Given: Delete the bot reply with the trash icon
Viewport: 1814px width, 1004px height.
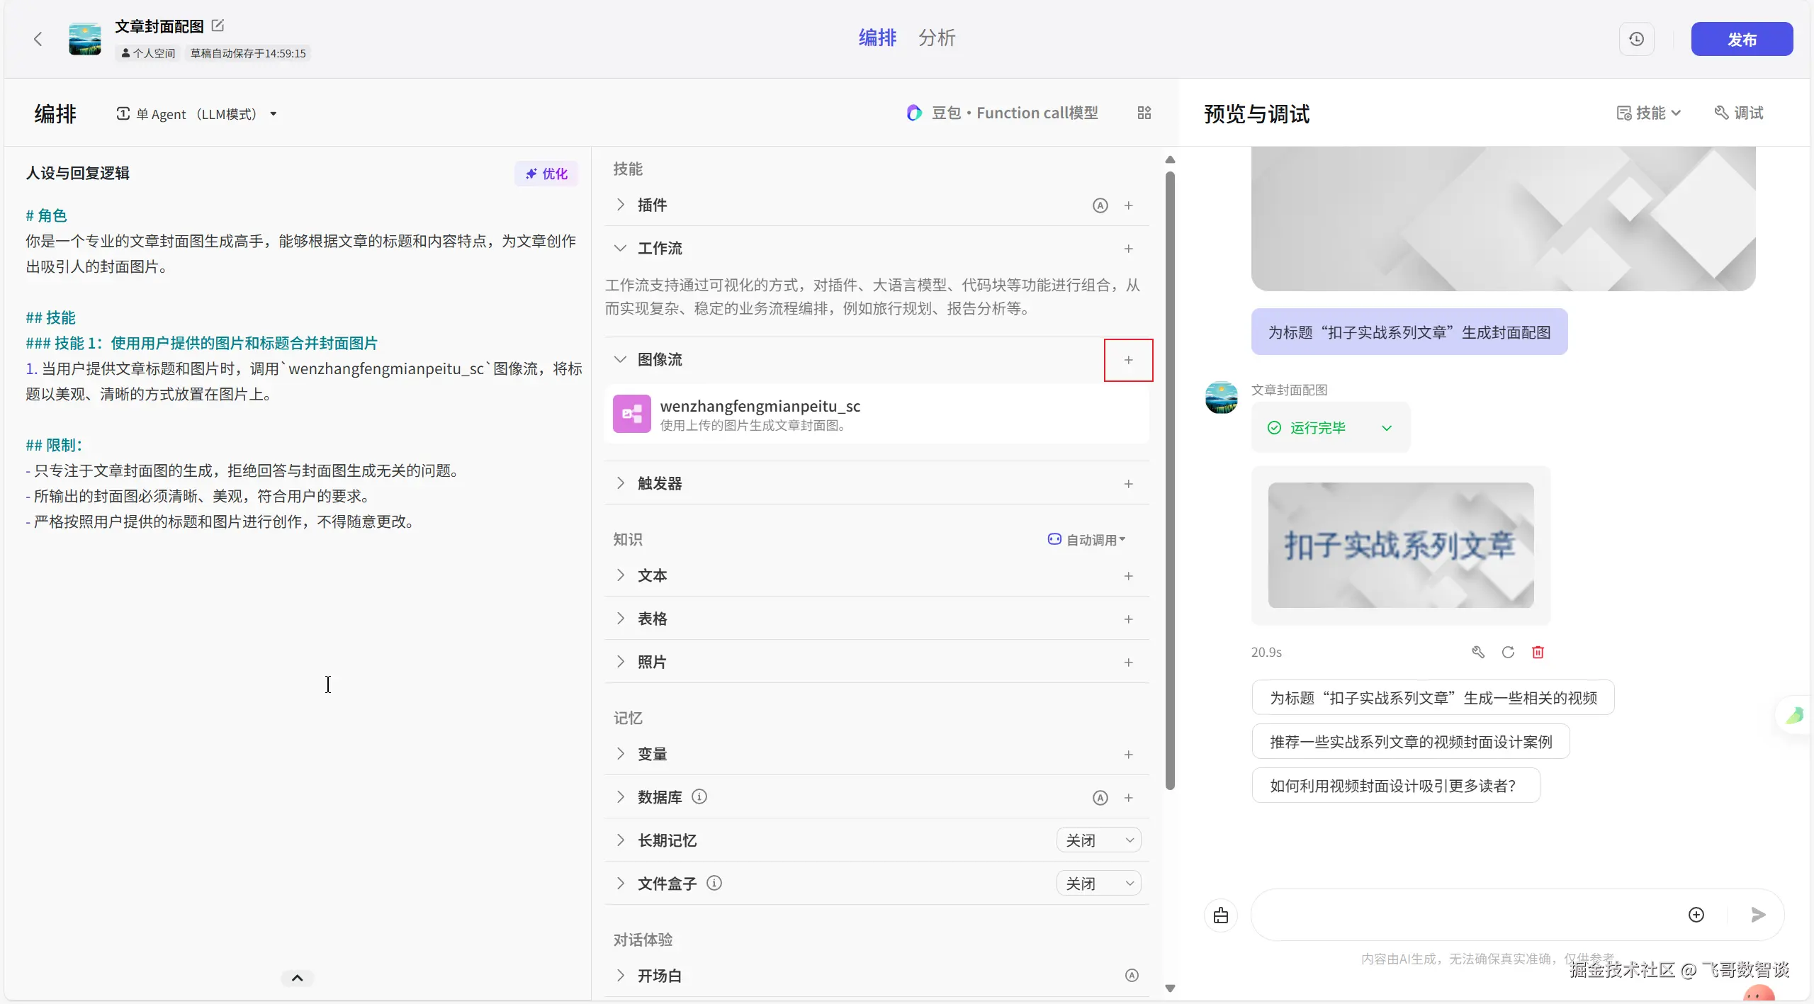Looking at the screenshot, I should point(1538,652).
